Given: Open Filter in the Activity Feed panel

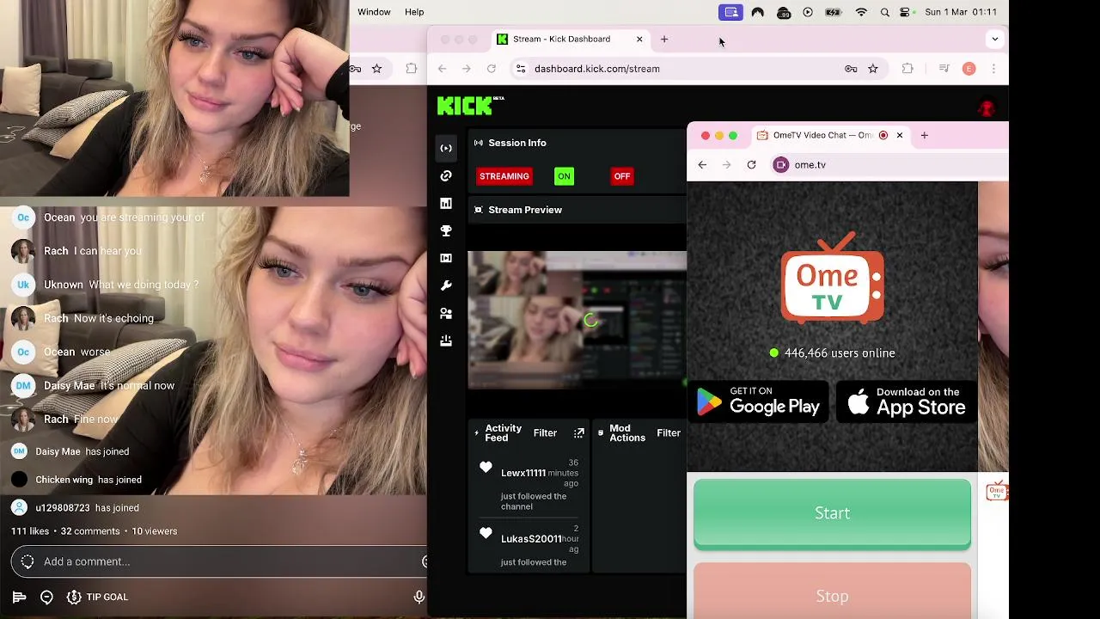Looking at the screenshot, I should click(x=545, y=433).
